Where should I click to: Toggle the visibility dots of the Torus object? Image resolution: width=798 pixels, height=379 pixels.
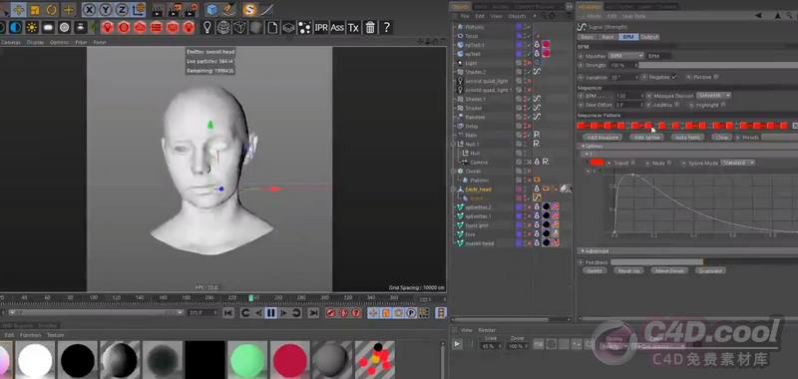[526, 36]
